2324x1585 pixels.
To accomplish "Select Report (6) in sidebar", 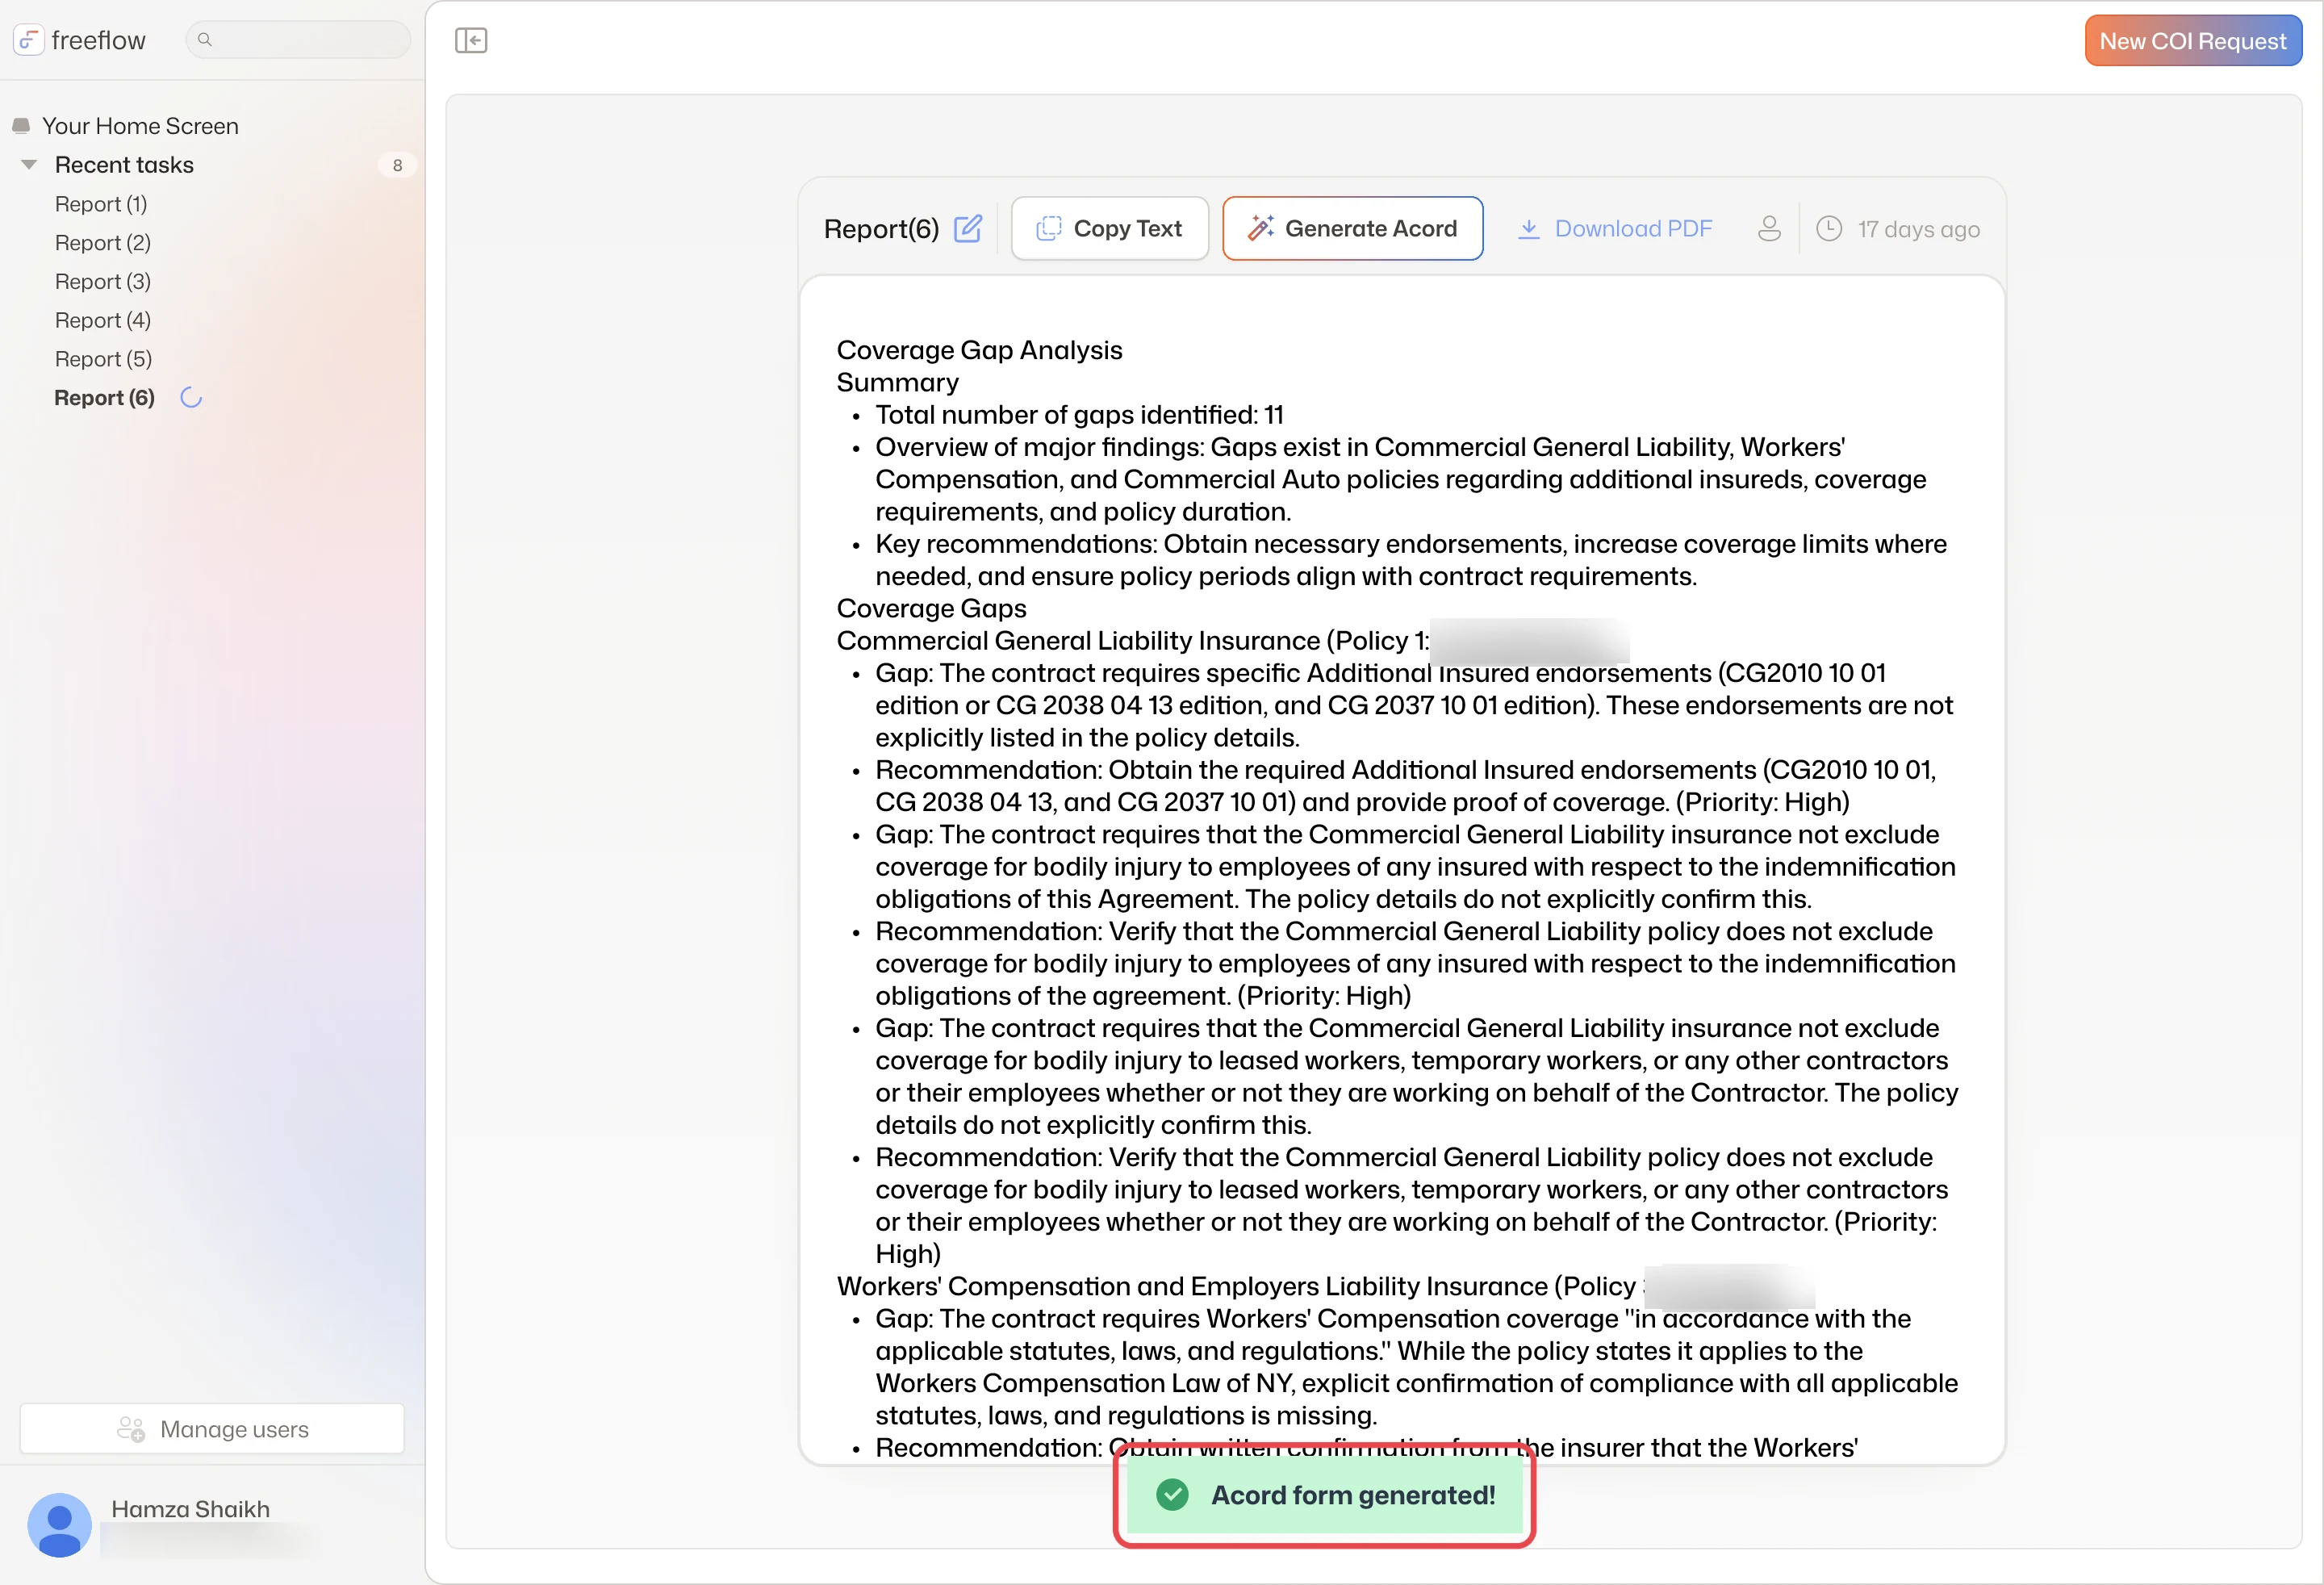I will 105,398.
